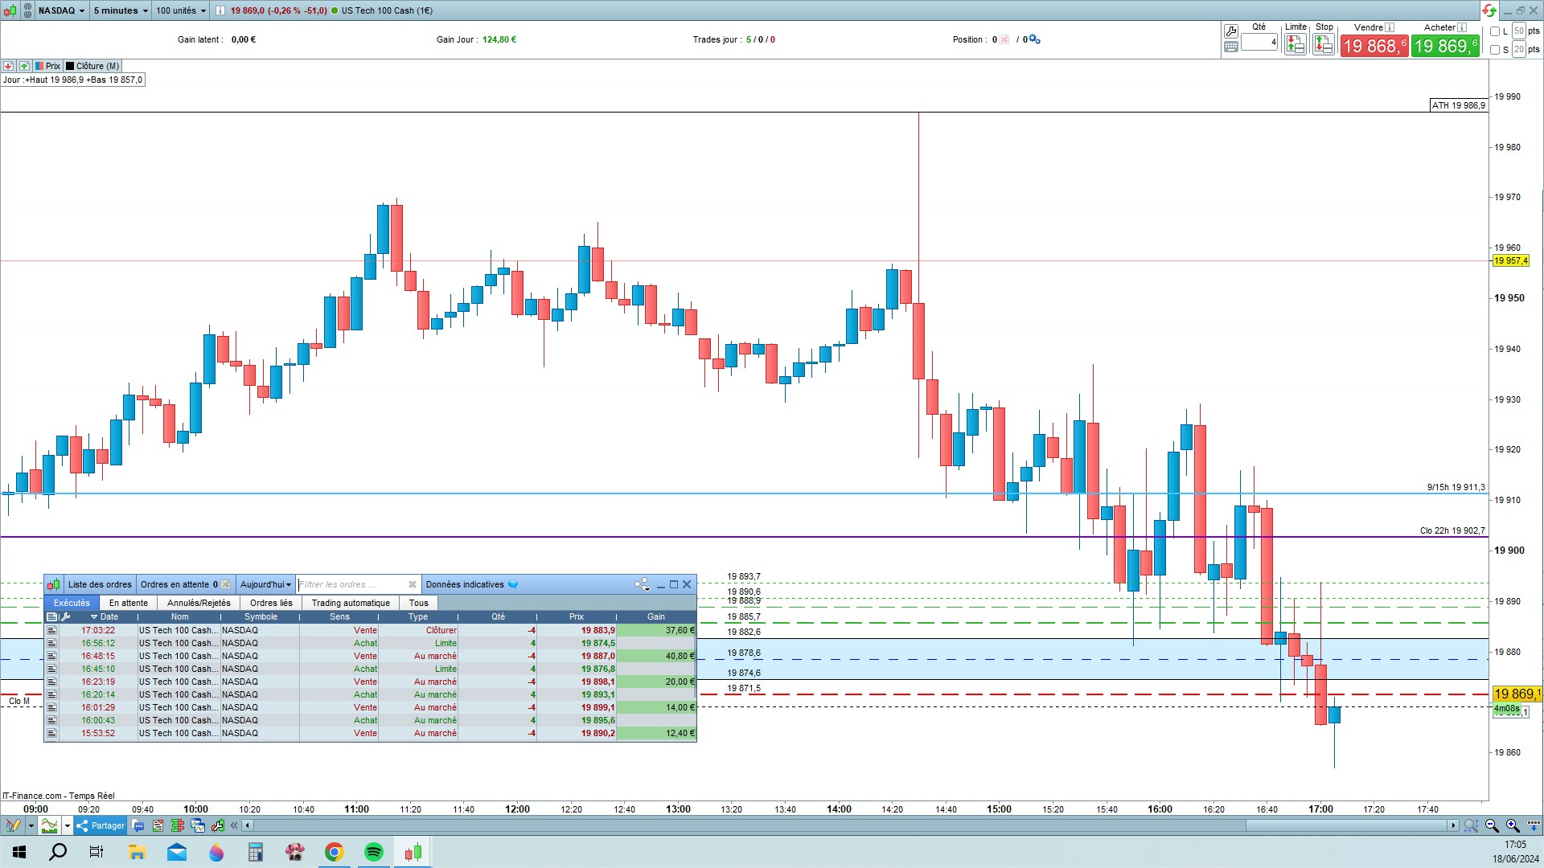Open the zoom out magnifier icon

1492,825
